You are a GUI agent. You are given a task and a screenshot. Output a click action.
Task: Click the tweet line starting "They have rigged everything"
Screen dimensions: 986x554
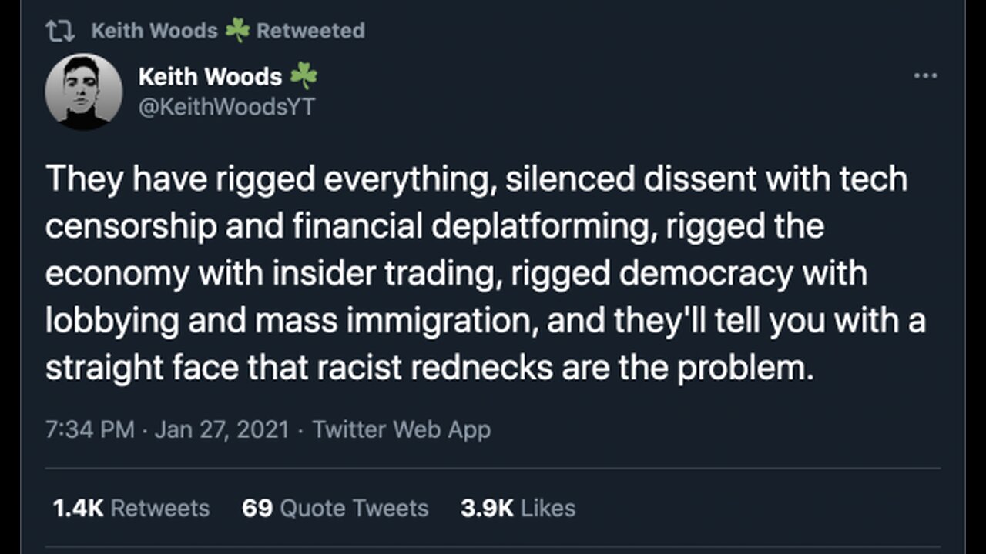[476, 179]
